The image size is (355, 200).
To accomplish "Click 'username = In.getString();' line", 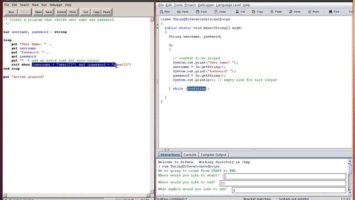I will (199, 67).
